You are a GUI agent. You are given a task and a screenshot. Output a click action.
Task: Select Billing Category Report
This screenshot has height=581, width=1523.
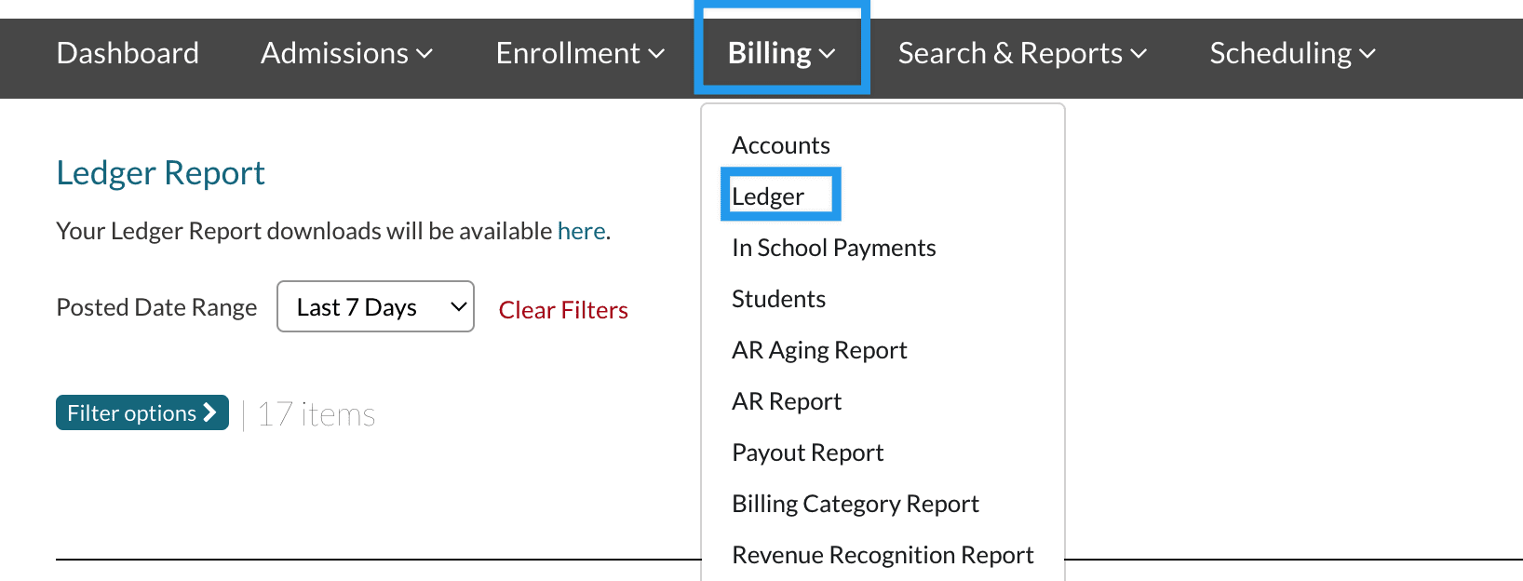pos(855,504)
